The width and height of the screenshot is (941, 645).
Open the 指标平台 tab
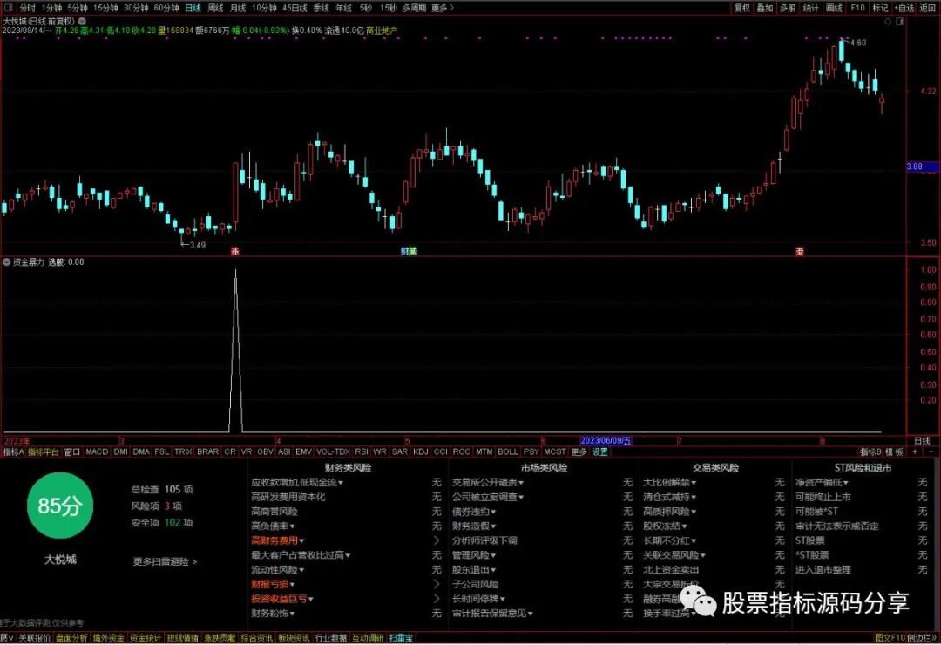[x=44, y=451]
